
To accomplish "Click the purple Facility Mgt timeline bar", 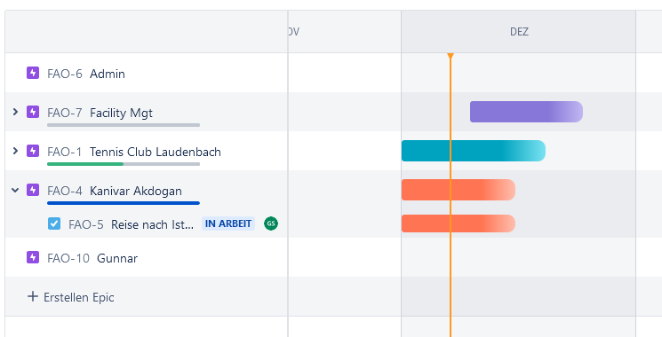I will click(526, 112).
